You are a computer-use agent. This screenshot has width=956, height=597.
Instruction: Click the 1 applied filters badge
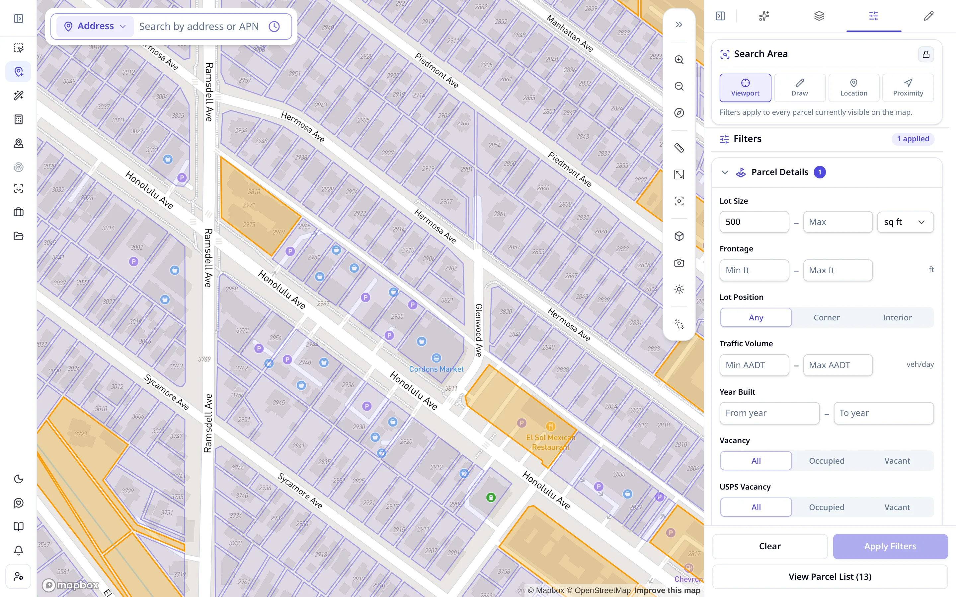913,139
